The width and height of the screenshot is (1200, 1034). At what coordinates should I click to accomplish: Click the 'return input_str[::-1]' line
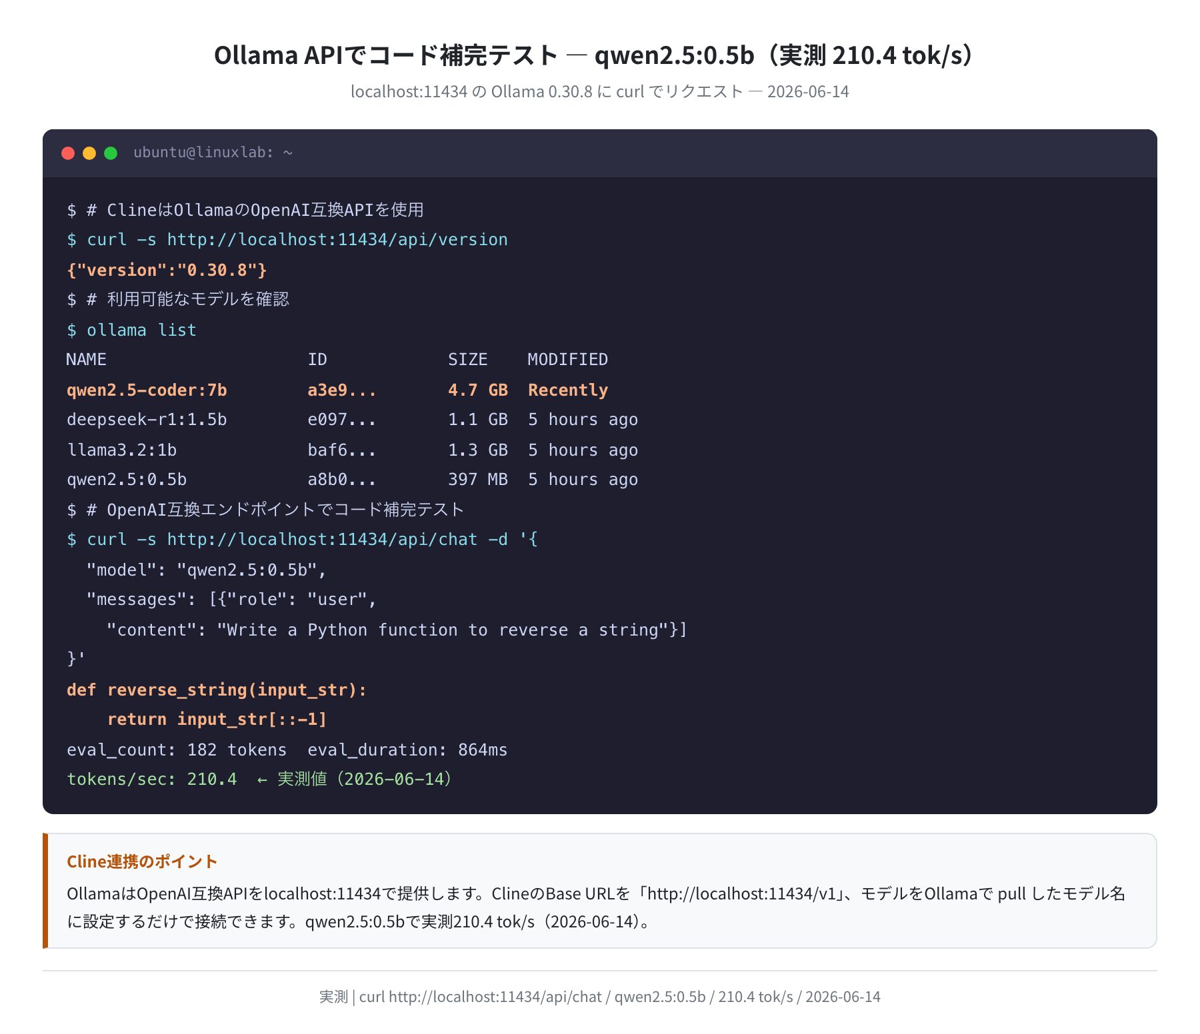pyautogui.click(x=217, y=720)
